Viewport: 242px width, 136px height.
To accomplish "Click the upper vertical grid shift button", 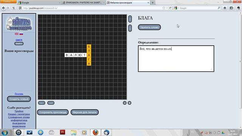I will pos(130,19).
